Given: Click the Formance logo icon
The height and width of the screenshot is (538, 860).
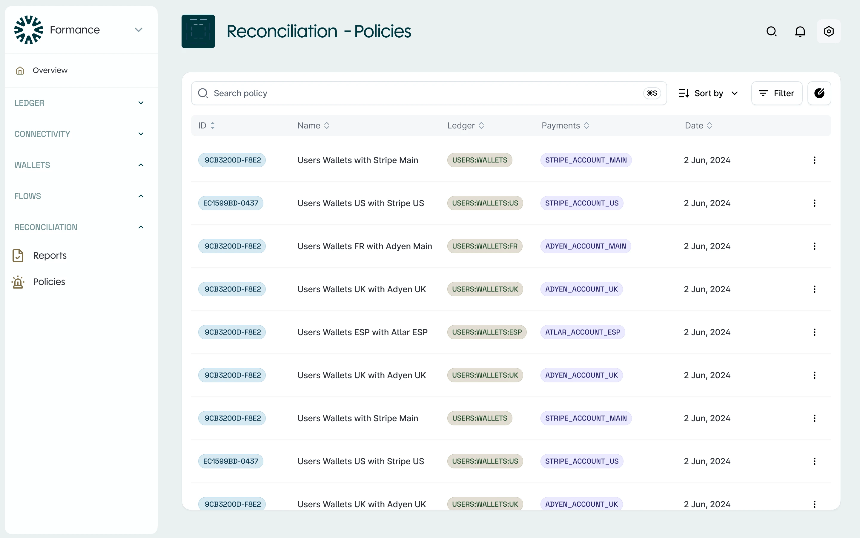Looking at the screenshot, I should [x=28, y=30].
